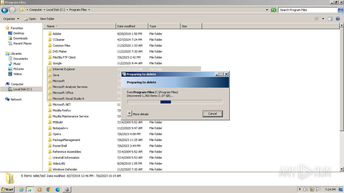Sort by Type column header
The width and height of the screenshot is (344, 193).
(x=164, y=26)
